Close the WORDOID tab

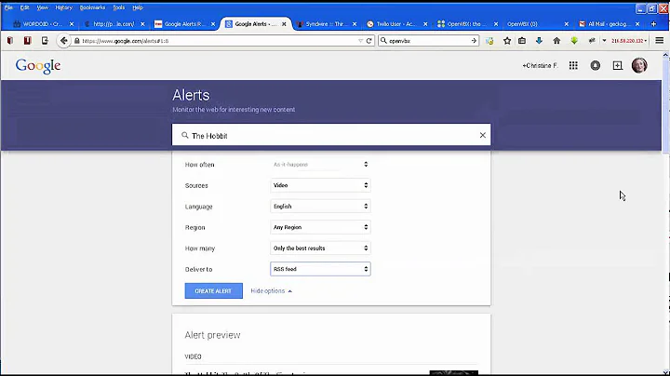[x=72, y=24]
